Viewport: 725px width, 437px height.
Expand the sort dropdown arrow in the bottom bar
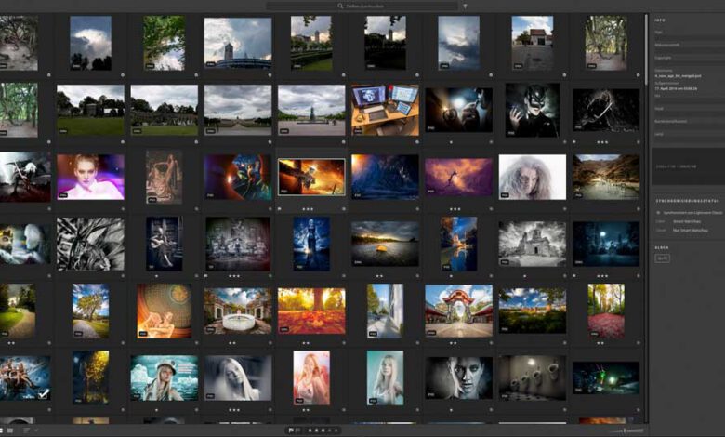35,430
